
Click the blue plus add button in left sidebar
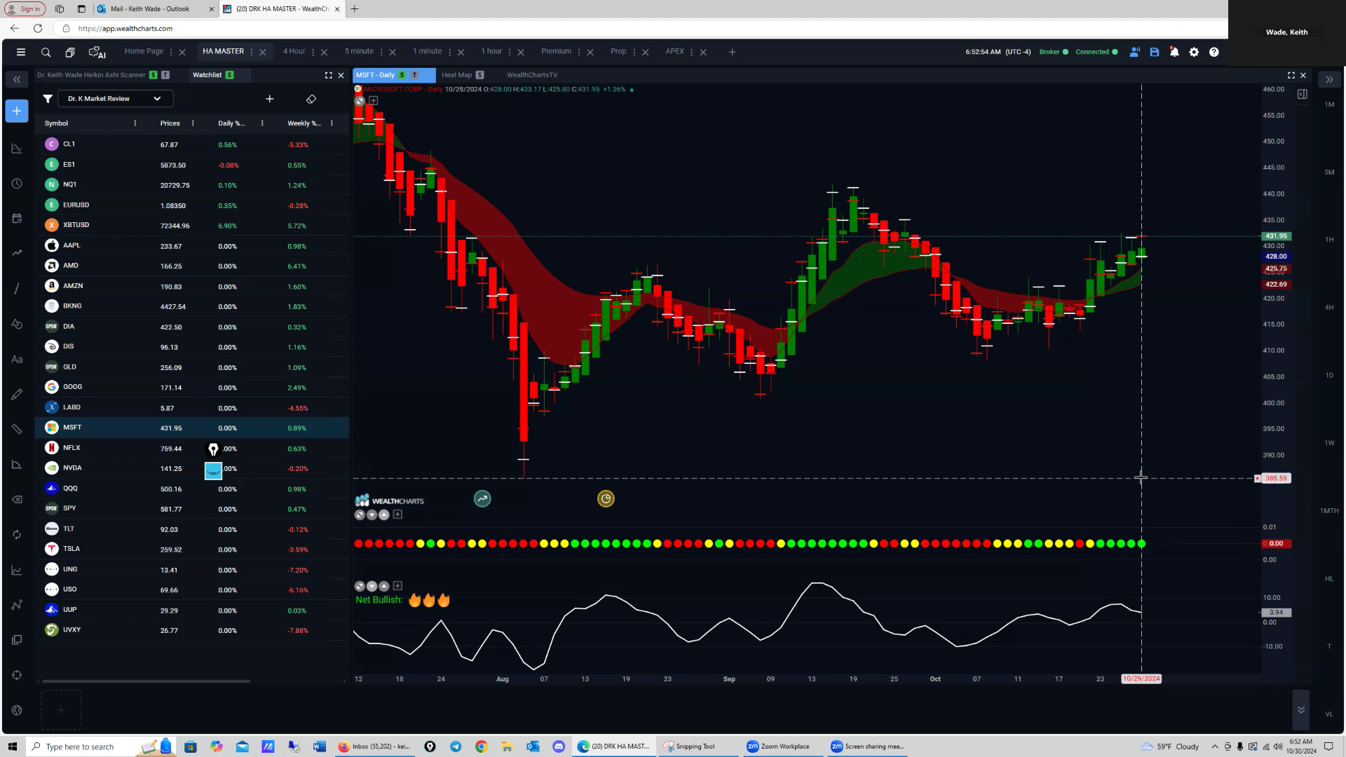pos(17,111)
